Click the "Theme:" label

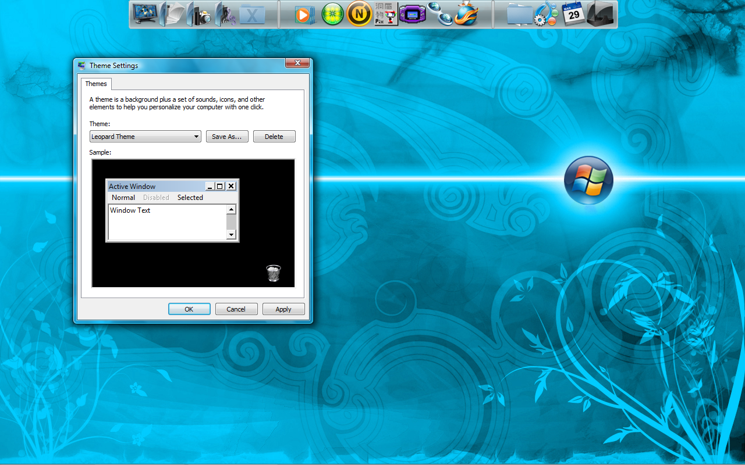[100, 124]
